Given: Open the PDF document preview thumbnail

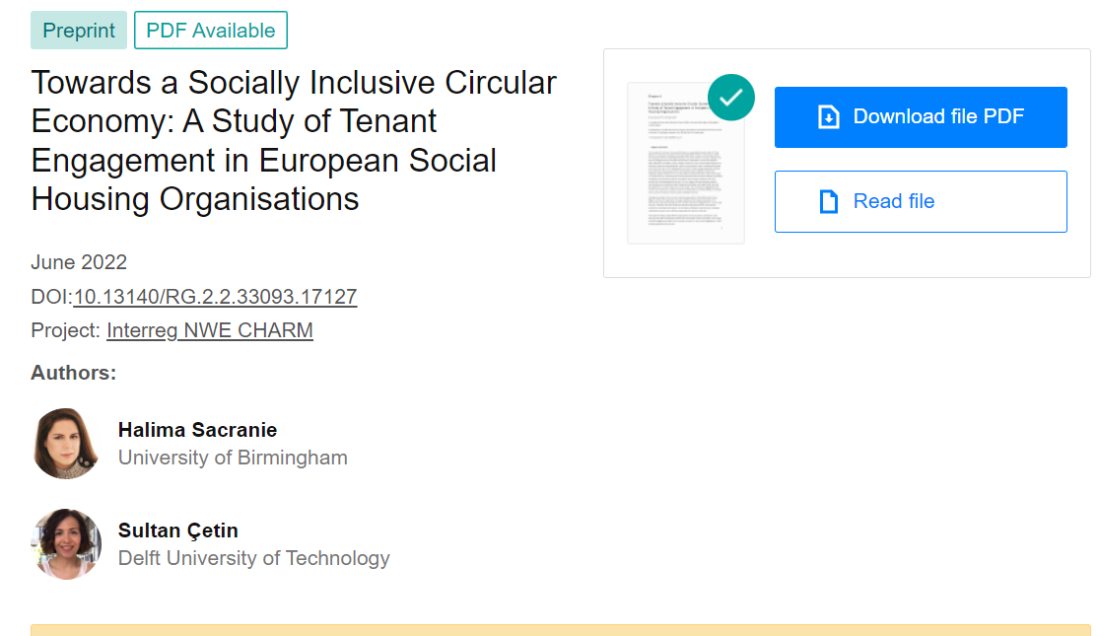Looking at the screenshot, I should pyautogui.click(x=686, y=168).
